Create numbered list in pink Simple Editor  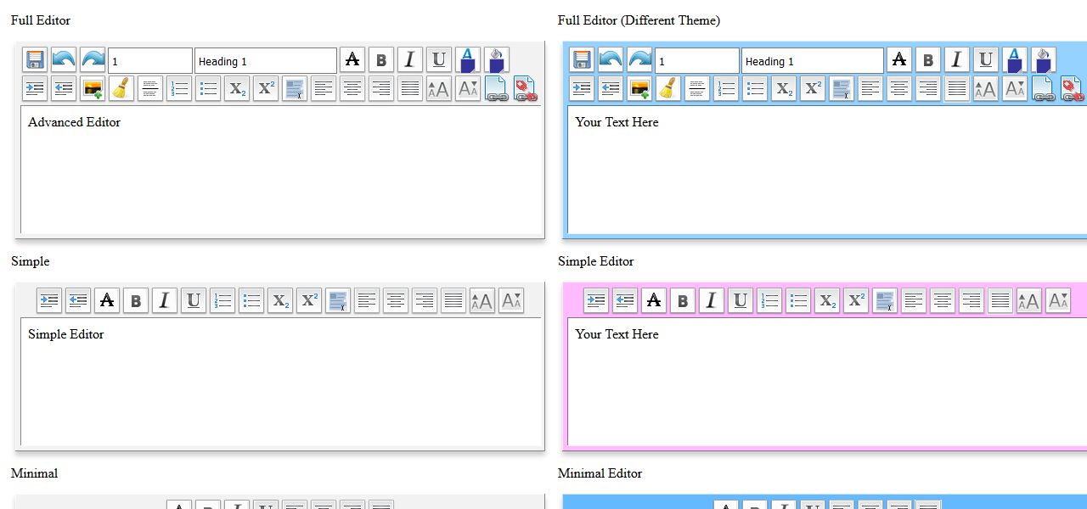click(769, 300)
